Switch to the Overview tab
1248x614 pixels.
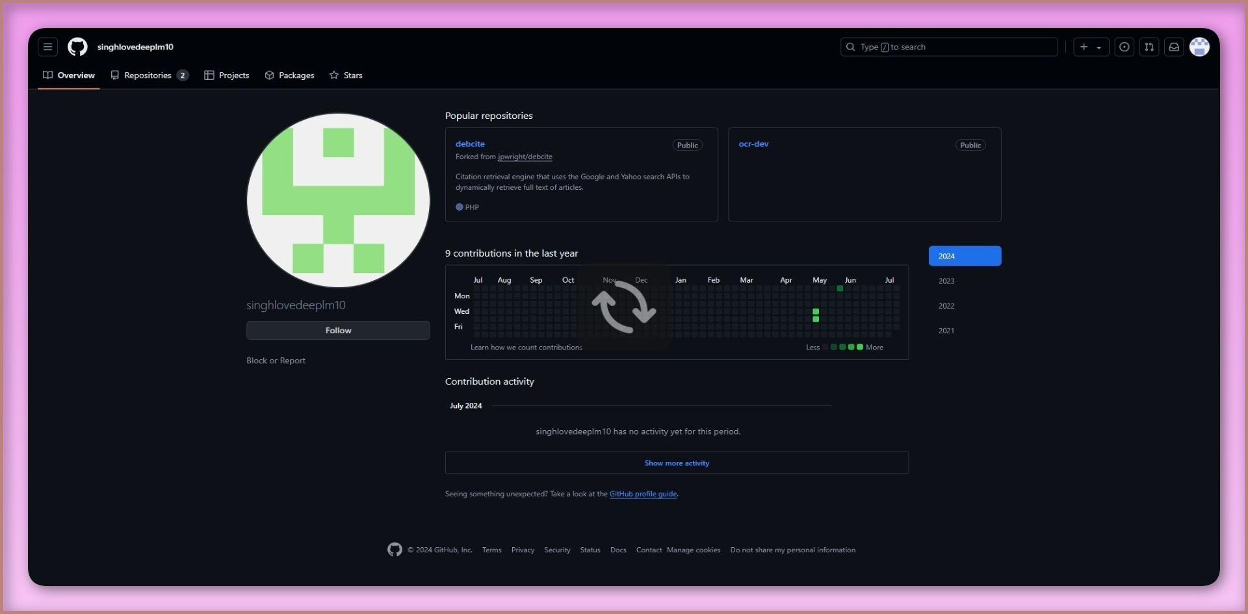pos(69,75)
